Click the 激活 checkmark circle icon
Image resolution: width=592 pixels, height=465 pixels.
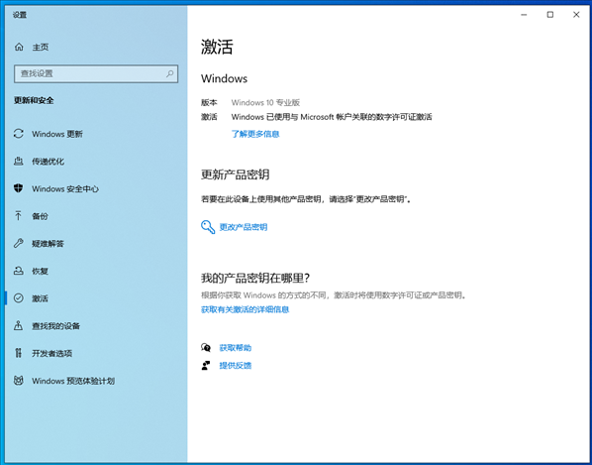[19, 298]
